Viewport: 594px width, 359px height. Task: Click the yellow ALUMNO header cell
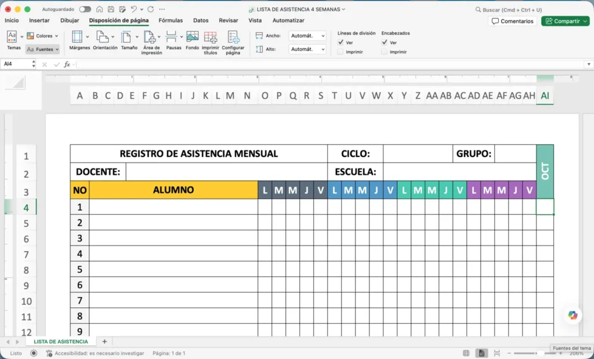coord(173,190)
